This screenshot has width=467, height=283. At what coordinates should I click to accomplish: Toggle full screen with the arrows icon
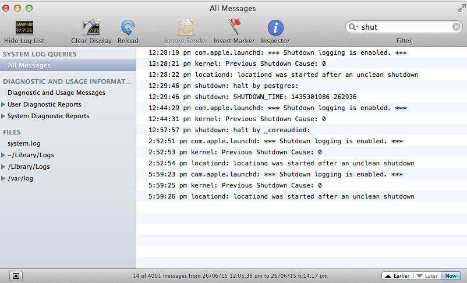[x=461, y=8]
